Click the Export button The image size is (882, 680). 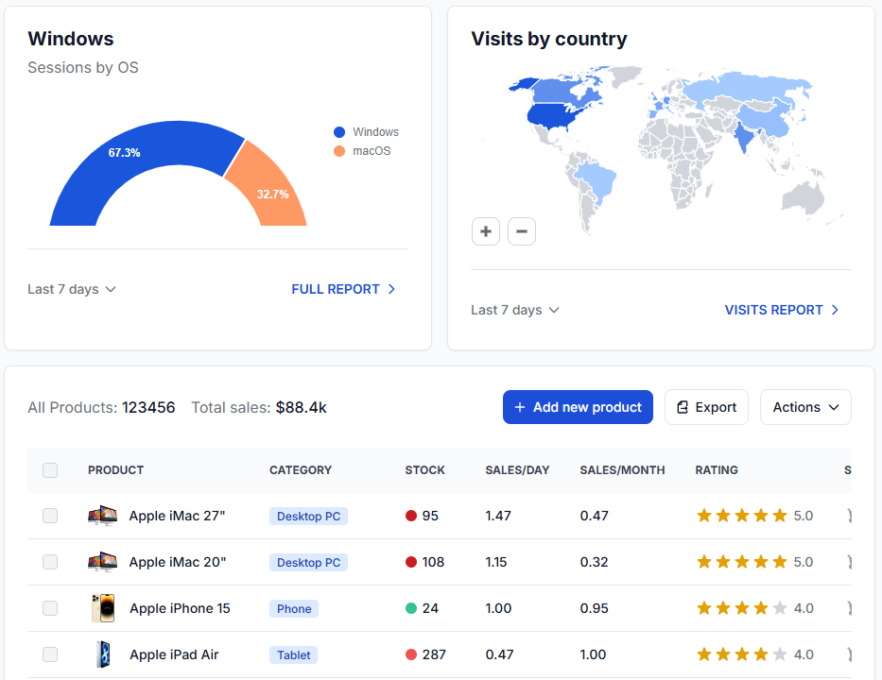(x=706, y=407)
